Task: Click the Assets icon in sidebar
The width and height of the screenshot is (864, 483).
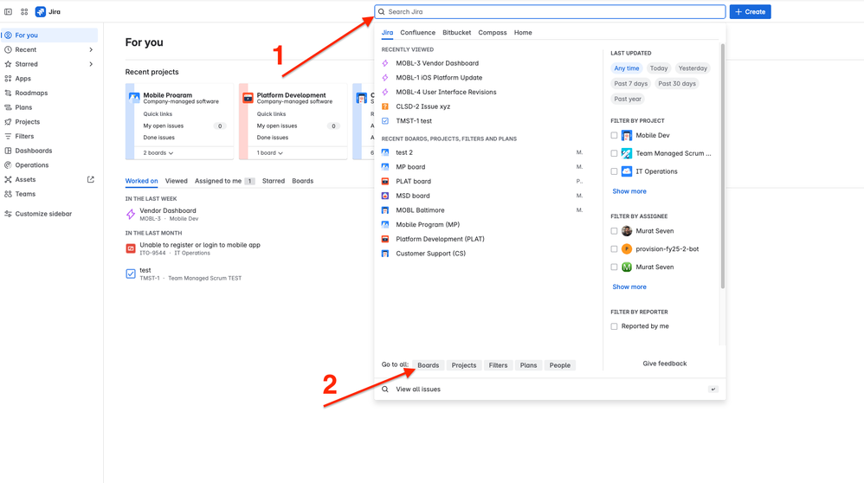Action: coord(9,179)
